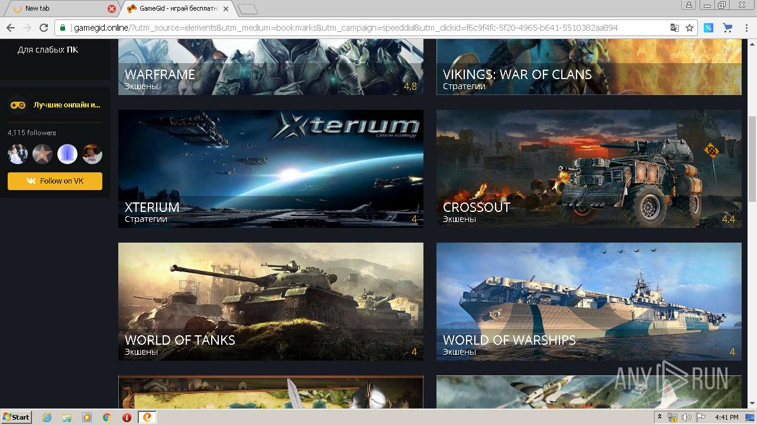Open the network status tray icon

pyautogui.click(x=672, y=417)
